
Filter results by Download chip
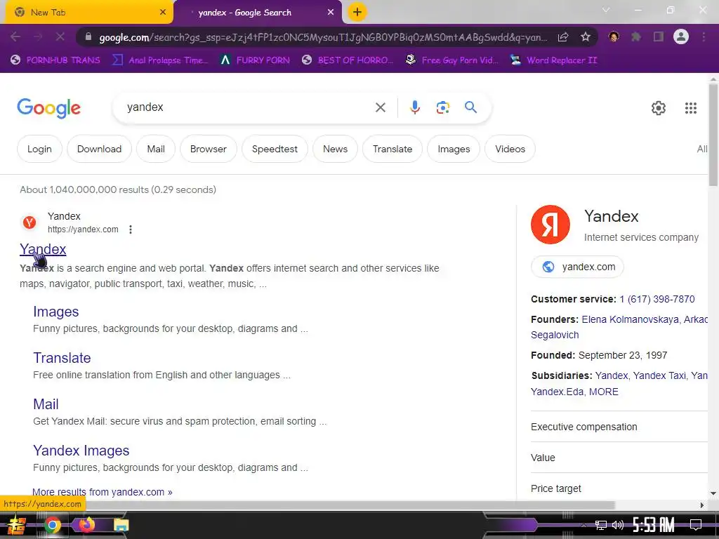99,149
